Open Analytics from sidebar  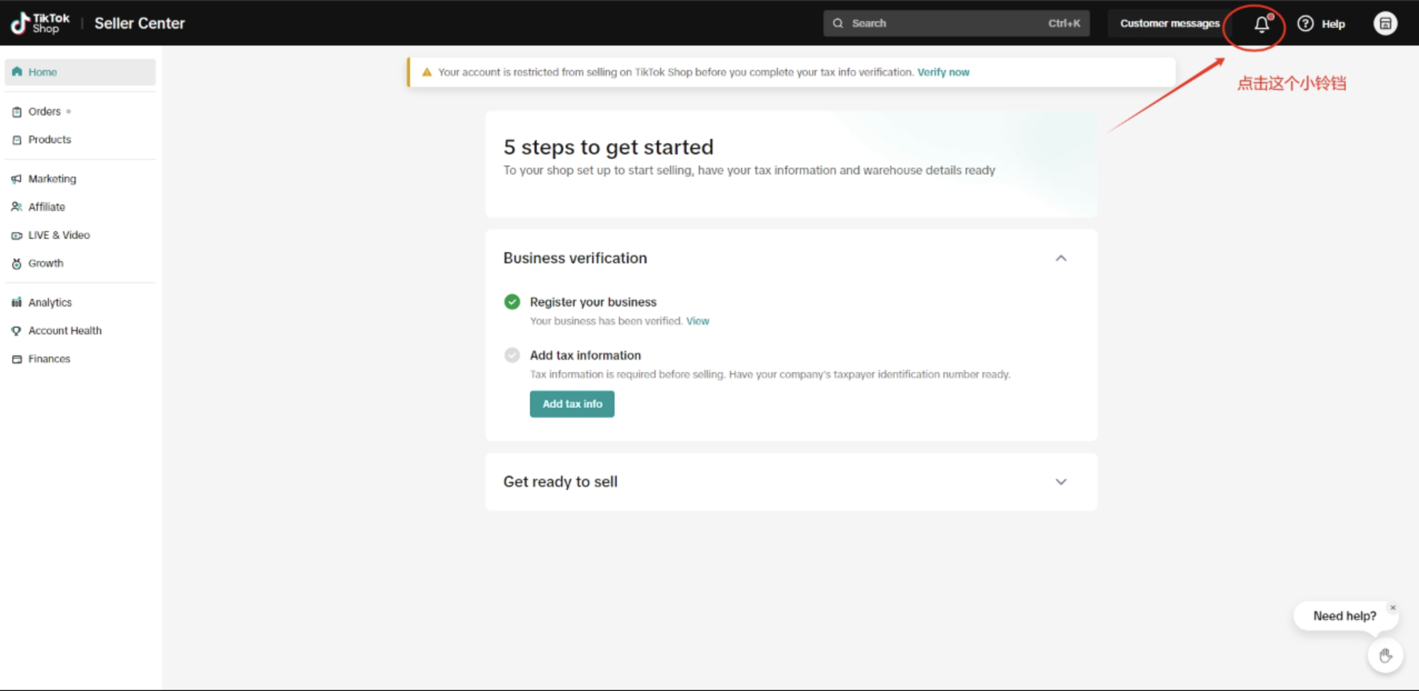pos(50,302)
